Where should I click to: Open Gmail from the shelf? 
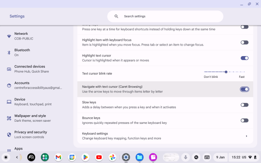58,157
